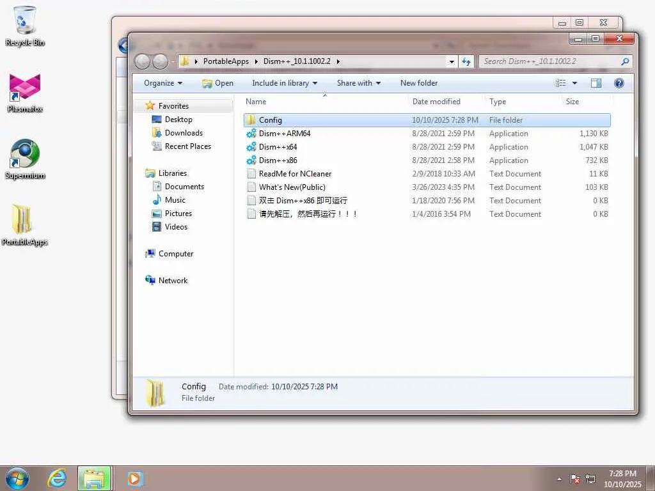Open the Music library

(175, 199)
